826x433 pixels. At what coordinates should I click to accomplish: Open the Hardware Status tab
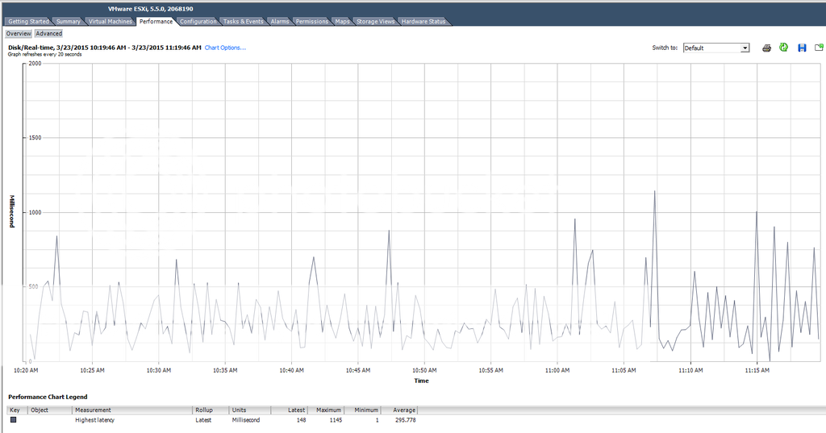[x=423, y=22]
